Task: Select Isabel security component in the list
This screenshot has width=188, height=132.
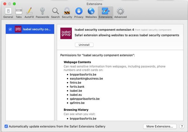Action: 30,29
